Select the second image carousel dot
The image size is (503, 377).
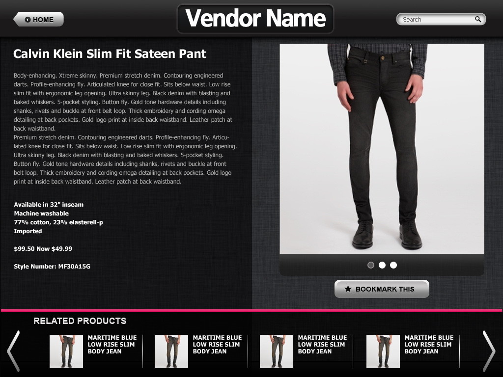point(382,265)
